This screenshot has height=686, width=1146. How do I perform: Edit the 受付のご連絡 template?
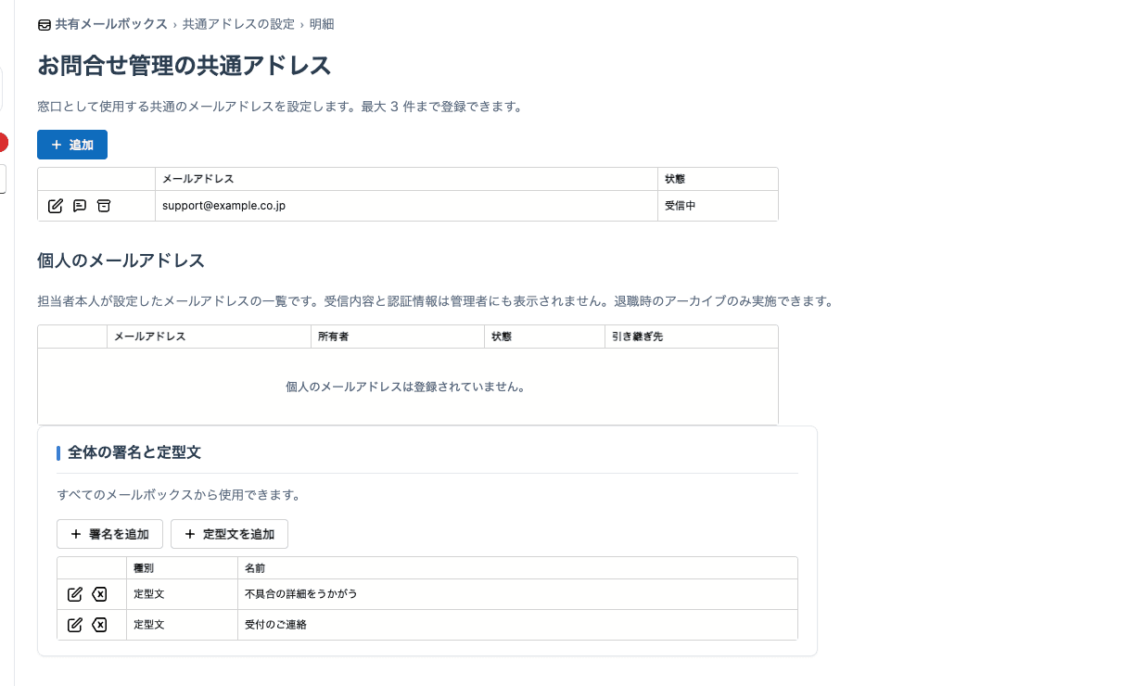[75, 625]
